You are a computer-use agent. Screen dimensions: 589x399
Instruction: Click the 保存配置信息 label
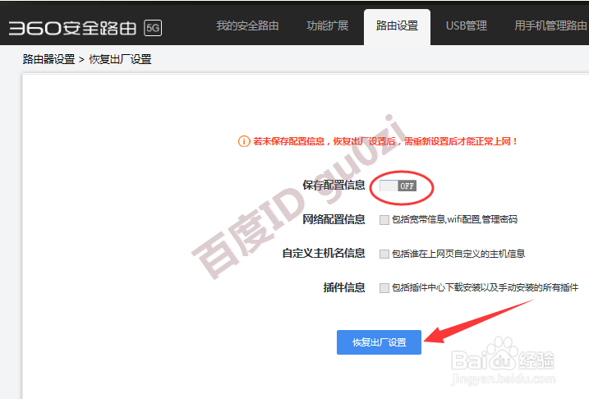[334, 185]
